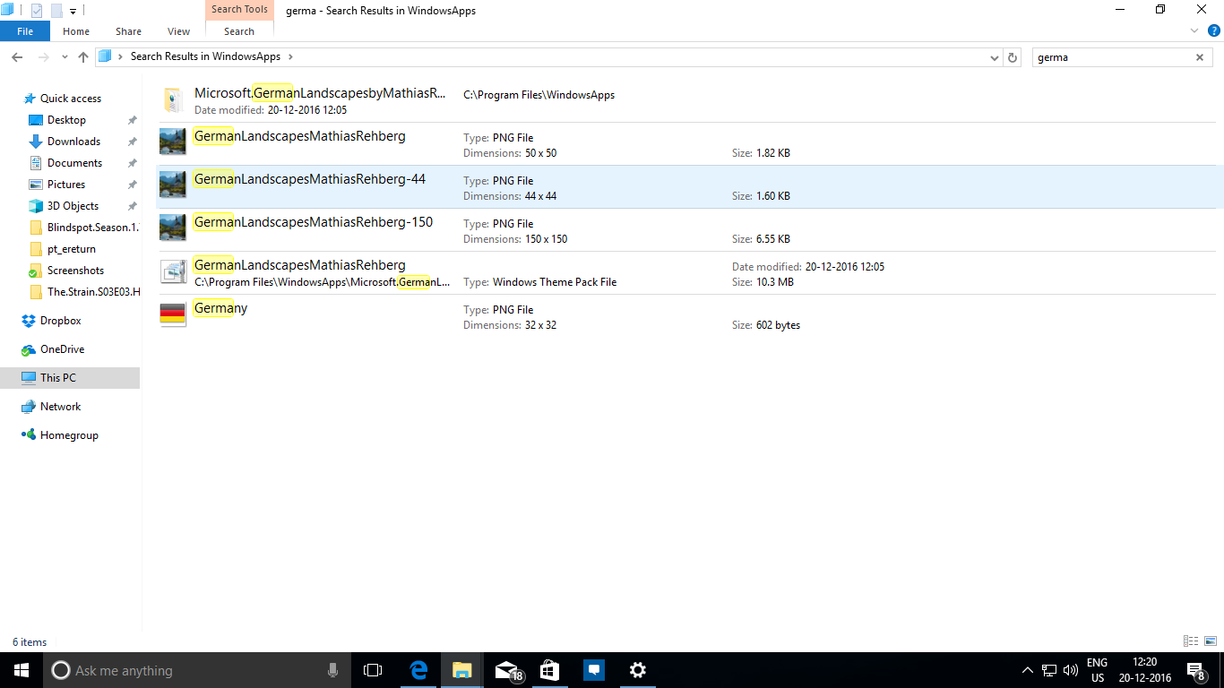Open the Windows Start menu
1224x688 pixels.
(22, 670)
